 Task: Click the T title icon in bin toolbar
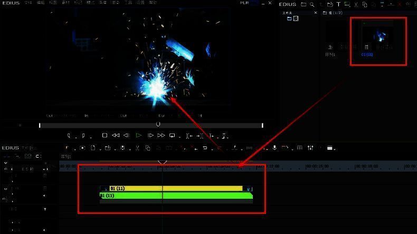click(x=338, y=5)
